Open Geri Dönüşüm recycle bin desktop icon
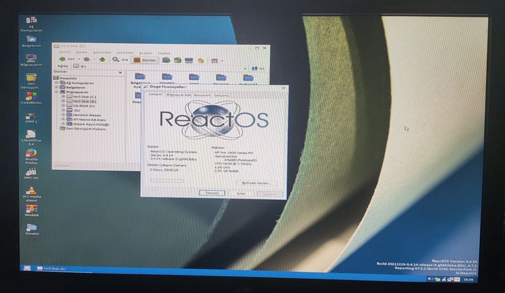Viewport: 505px width, 293px height. click(31, 81)
